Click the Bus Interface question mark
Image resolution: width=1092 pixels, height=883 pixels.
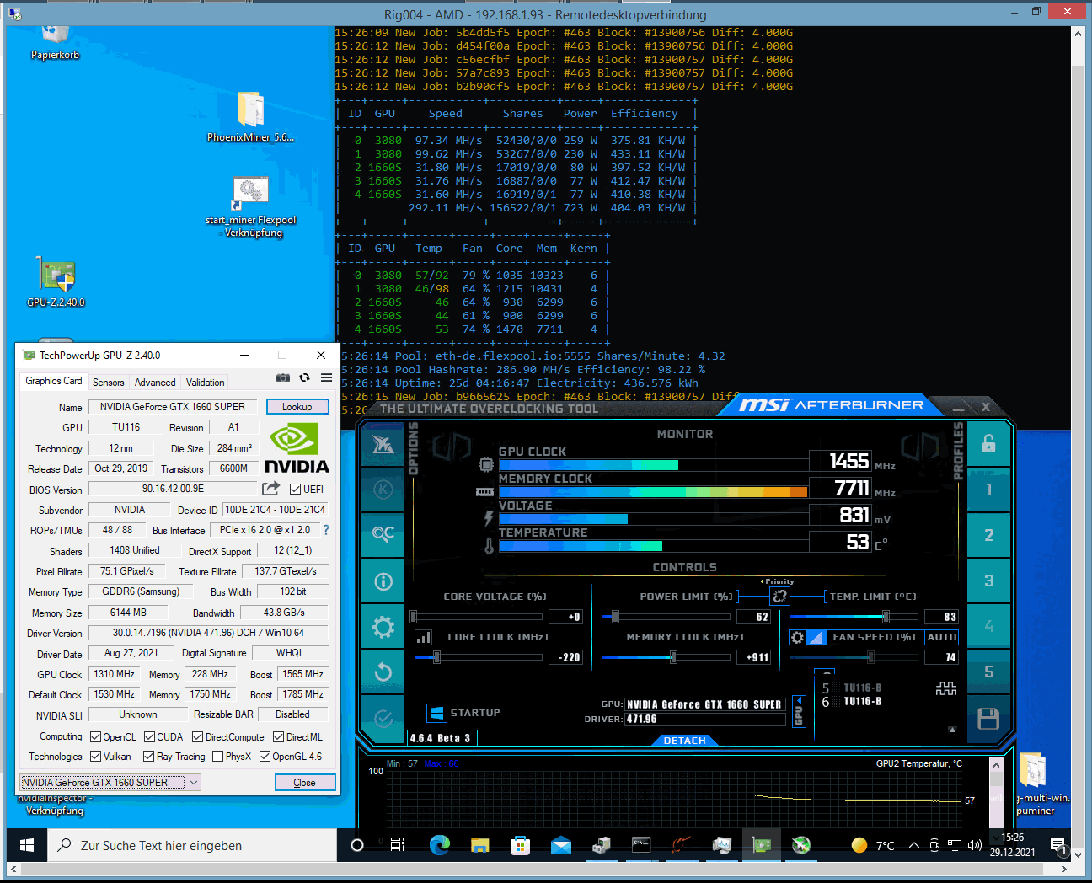326,530
